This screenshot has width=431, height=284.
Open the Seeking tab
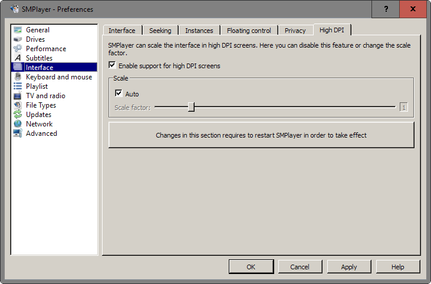click(160, 31)
